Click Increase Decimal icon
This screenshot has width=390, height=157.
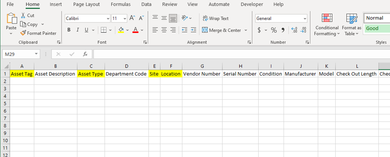point(294,30)
